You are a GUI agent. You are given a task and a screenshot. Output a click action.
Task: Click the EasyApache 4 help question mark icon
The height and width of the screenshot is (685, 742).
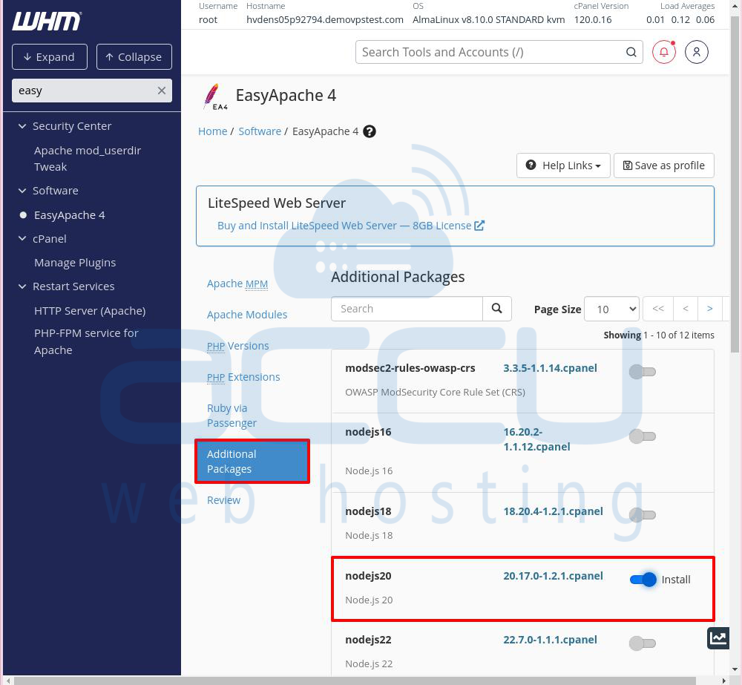click(x=369, y=131)
